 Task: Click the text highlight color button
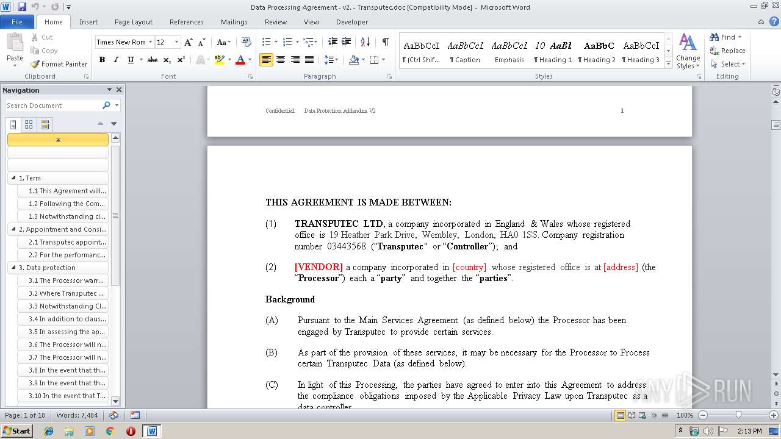(219, 60)
